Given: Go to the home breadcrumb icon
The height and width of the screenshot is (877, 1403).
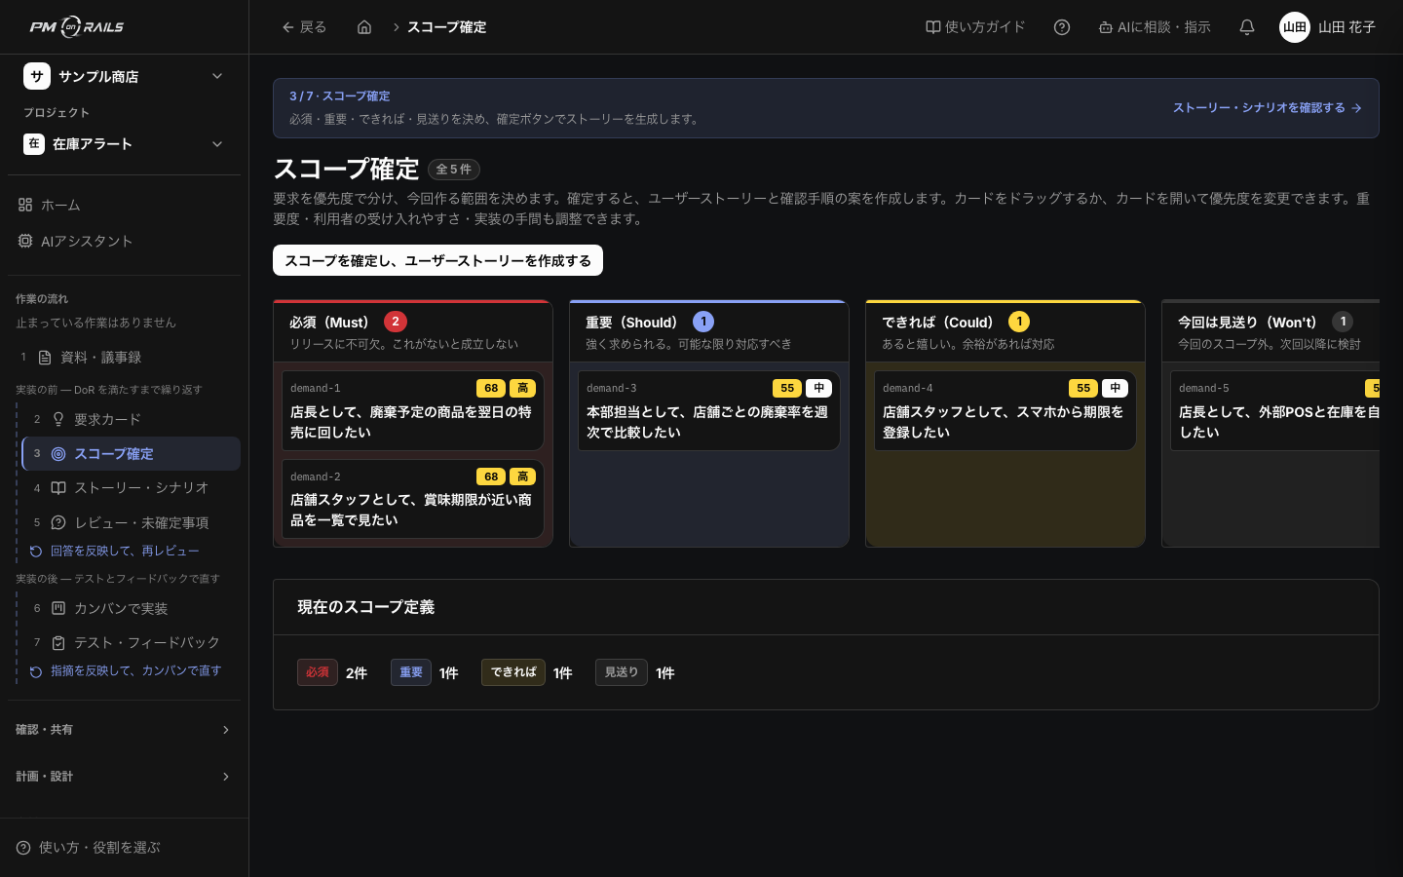Looking at the screenshot, I should tap(364, 27).
